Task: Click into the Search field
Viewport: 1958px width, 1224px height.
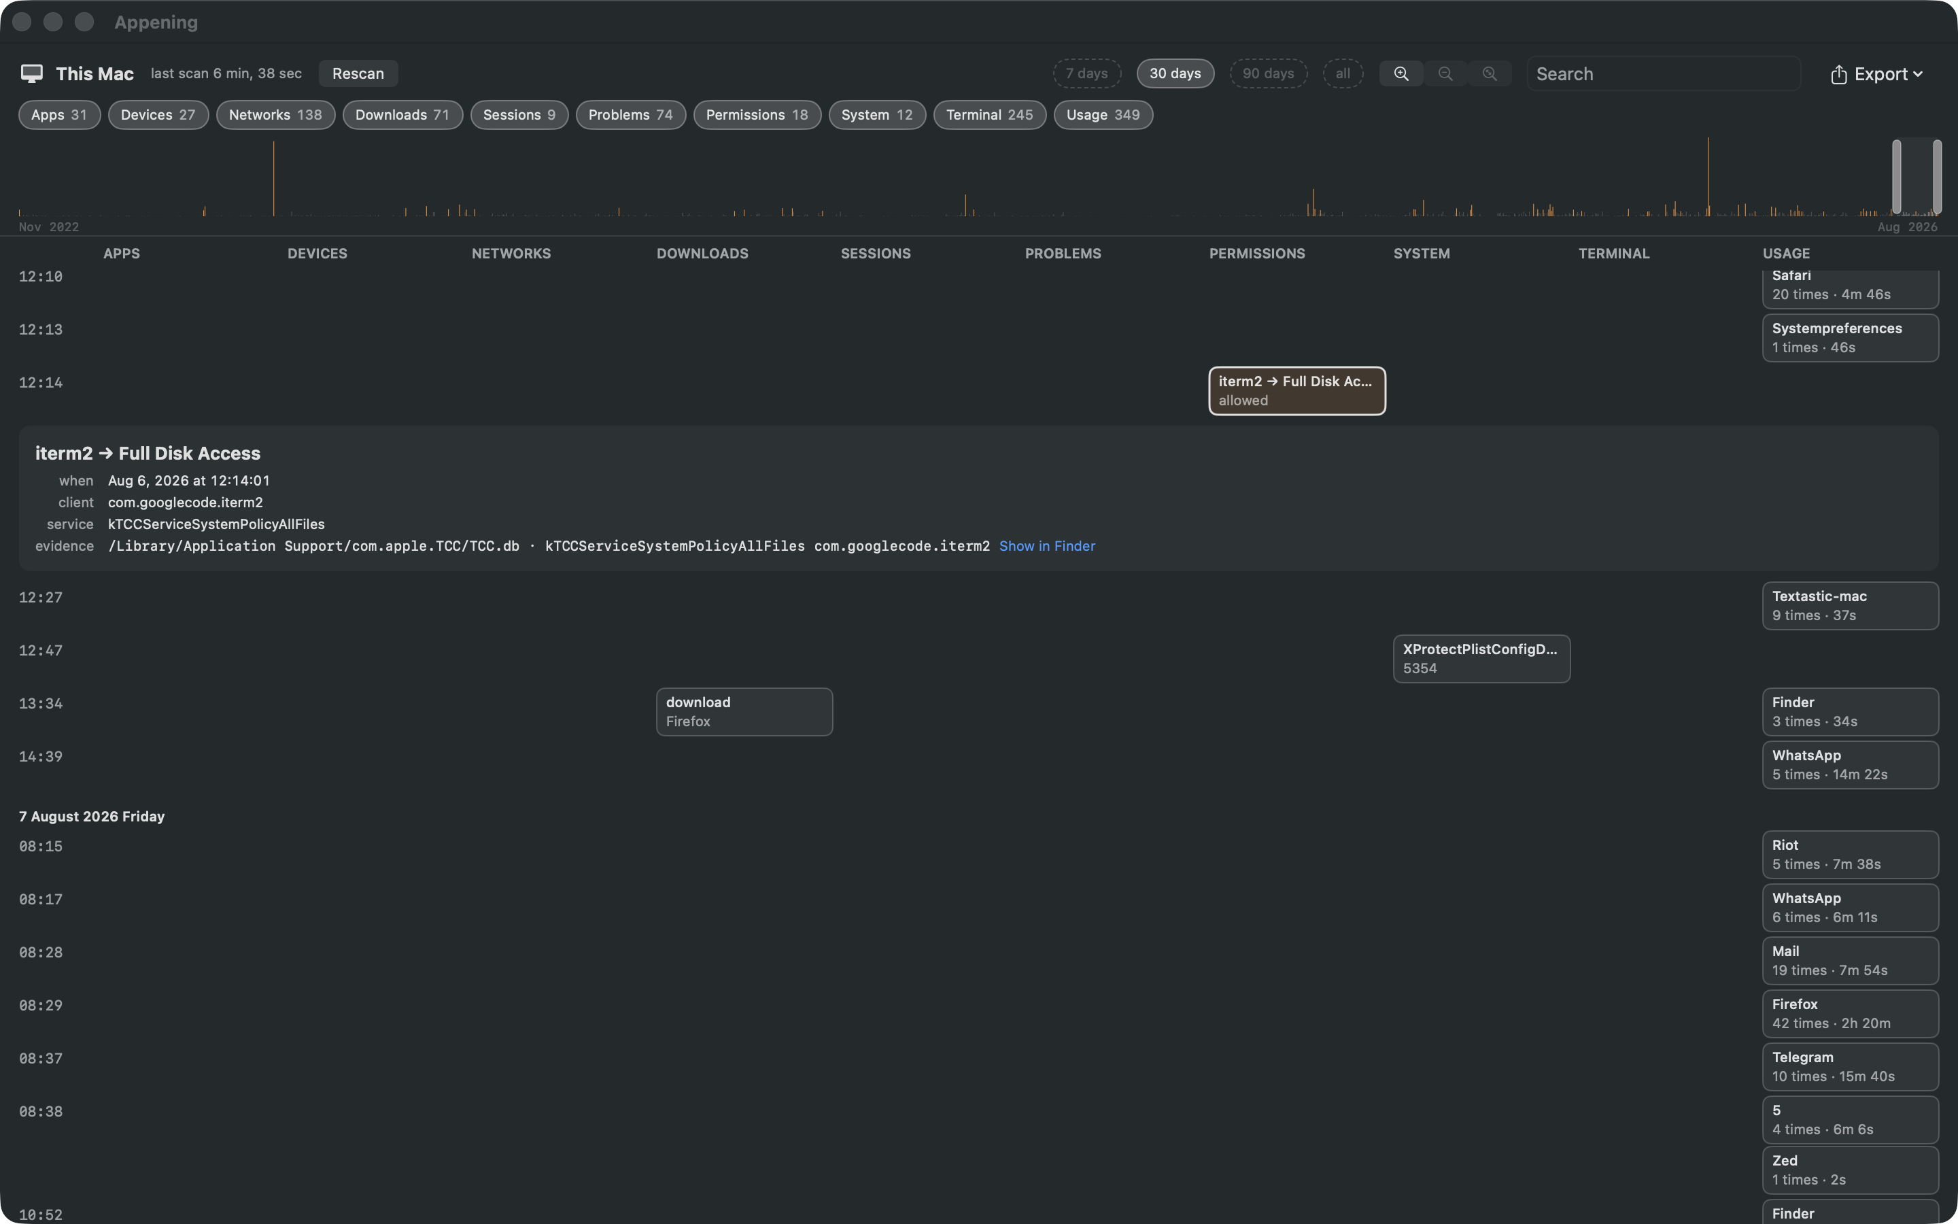Action: click(x=1664, y=73)
